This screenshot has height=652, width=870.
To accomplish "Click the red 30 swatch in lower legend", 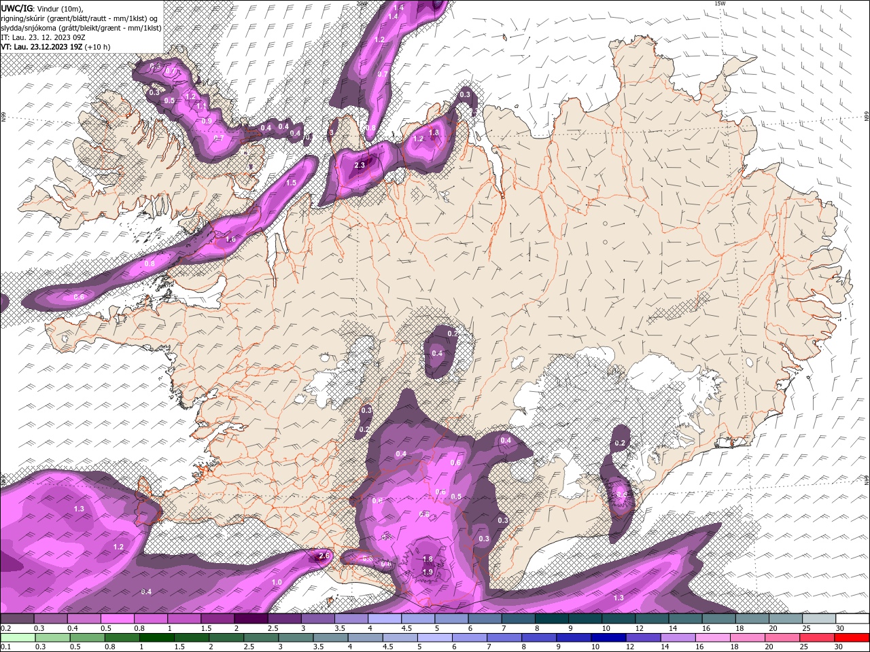I will pyautogui.click(x=852, y=638).
